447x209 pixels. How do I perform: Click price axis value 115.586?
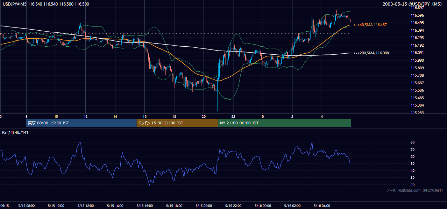[417, 90]
